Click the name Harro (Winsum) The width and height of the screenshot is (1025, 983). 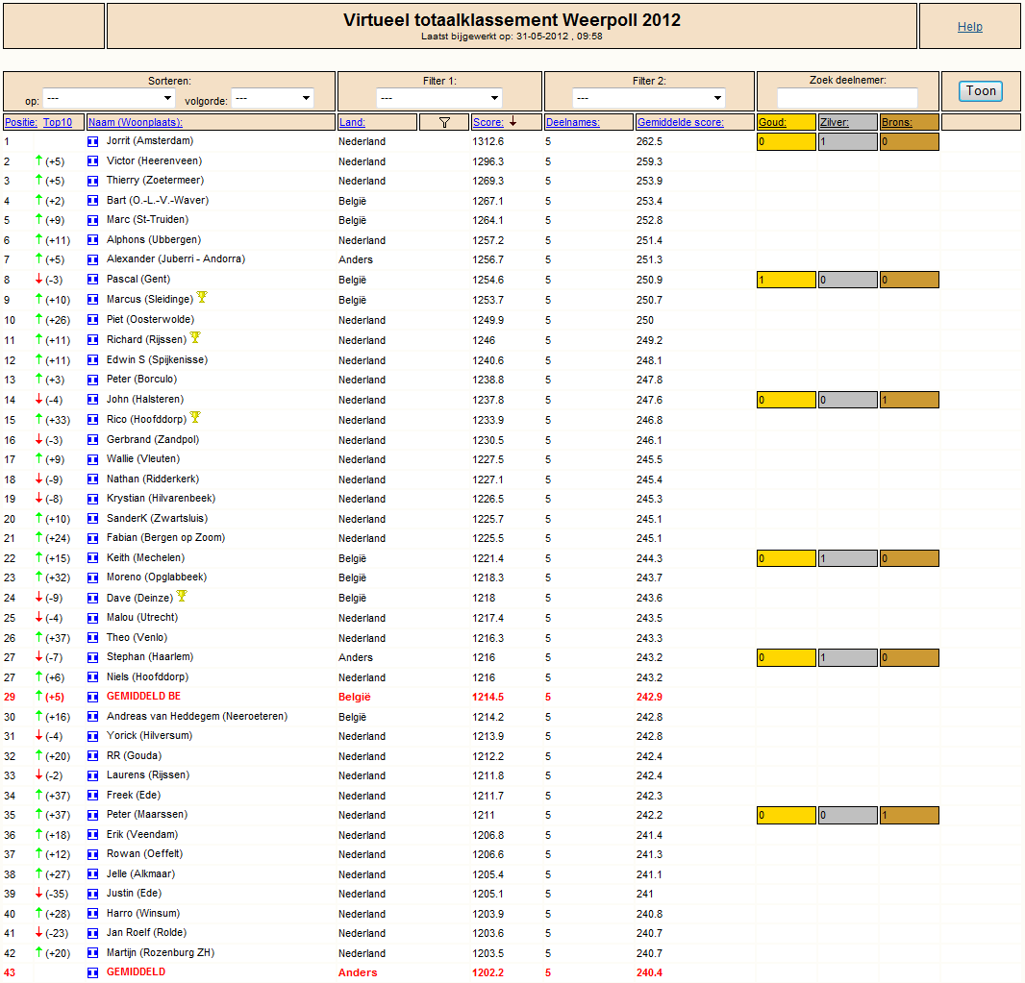click(x=143, y=913)
